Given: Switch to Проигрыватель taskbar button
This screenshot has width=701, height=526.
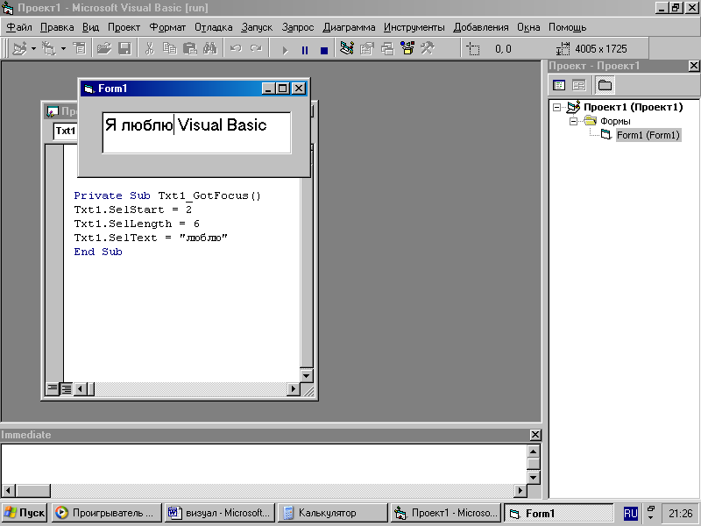Looking at the screenshot, I should [105, 513].
